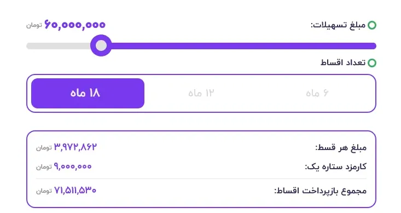The image size is (401, 213).
Task: Click the green circle icon beside تعداد اقساط
Action: 372,63
